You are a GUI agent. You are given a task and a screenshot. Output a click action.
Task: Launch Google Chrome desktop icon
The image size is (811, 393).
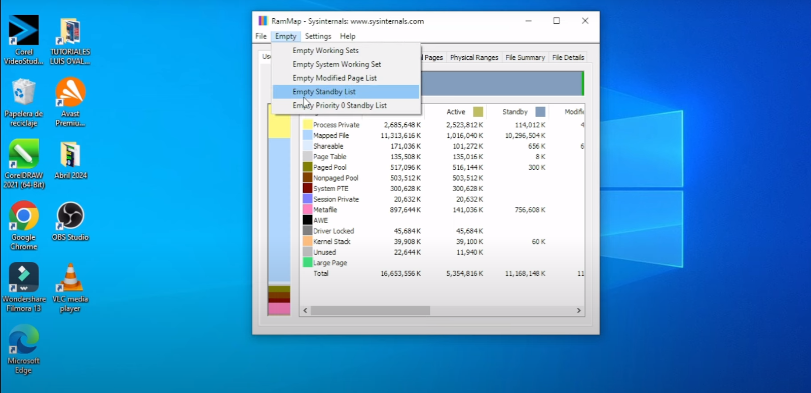(x=23, y=226)
